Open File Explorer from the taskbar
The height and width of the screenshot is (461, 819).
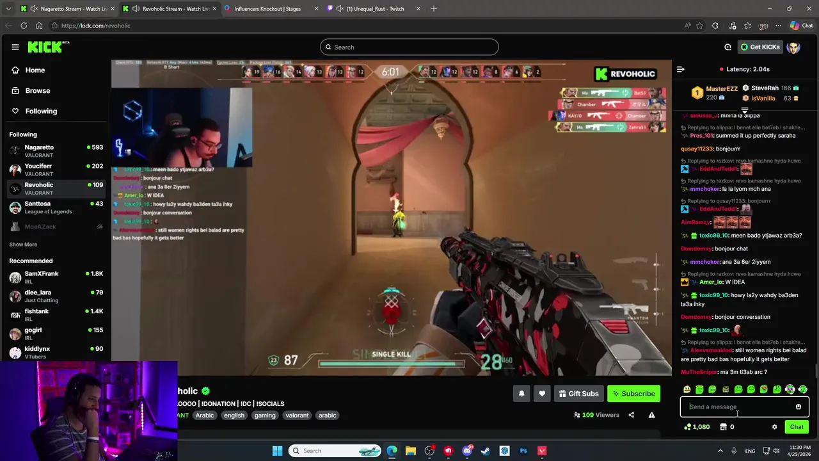click(411, 451)
